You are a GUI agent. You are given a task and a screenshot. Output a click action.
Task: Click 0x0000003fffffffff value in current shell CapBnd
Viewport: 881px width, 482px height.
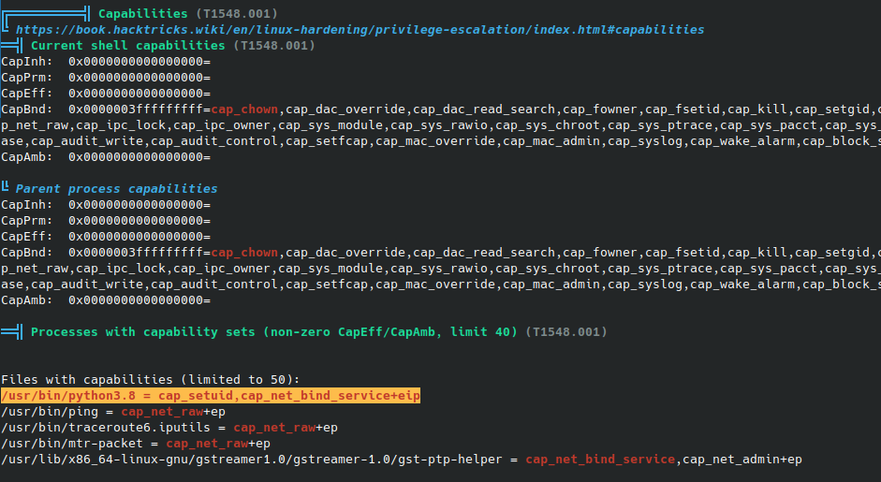pos(136,109)
